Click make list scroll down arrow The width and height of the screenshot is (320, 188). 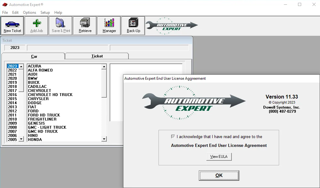pos(104,139)
